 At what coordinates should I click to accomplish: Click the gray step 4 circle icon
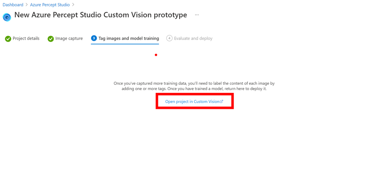tap(169, 38)
